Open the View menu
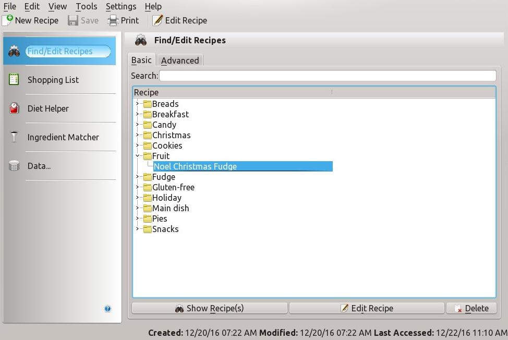This screenshot has height=340, width=508. point(57,6)
